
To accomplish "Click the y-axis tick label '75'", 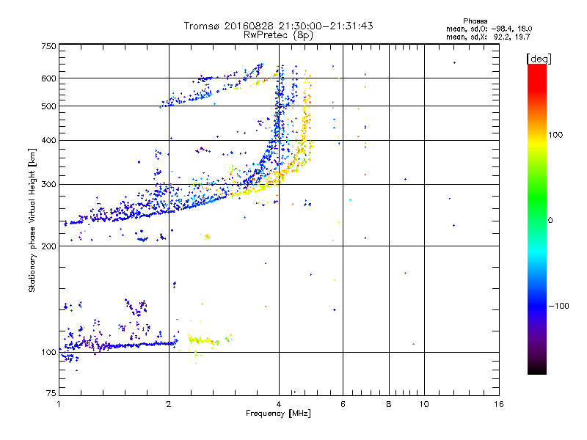I will (x=51, y=393).
